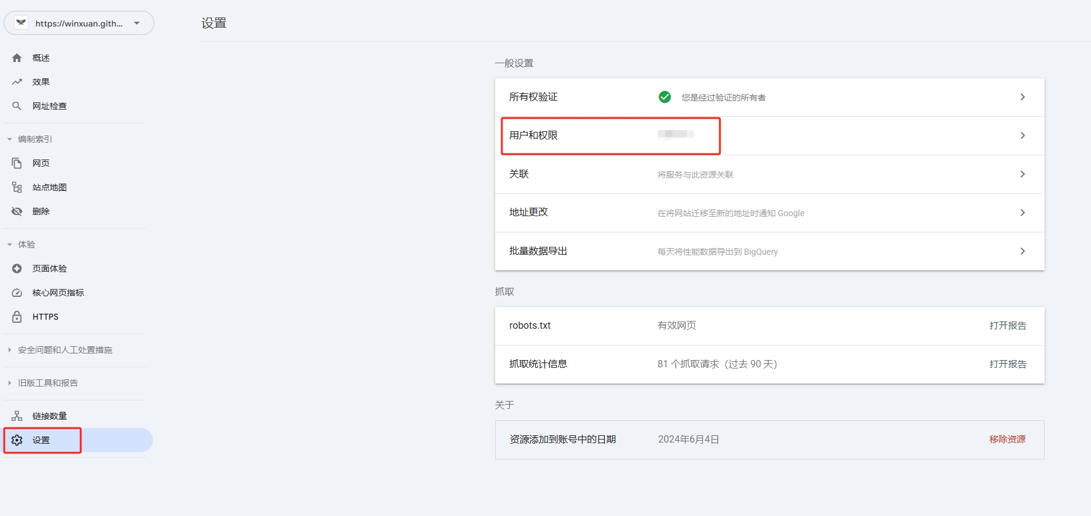
Task: Click the padlock icon beside HTTPS
Action: [x=17, y=317]
